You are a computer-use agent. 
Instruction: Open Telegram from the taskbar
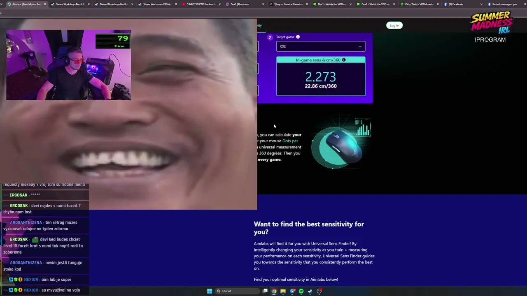[x=292, y=291]
